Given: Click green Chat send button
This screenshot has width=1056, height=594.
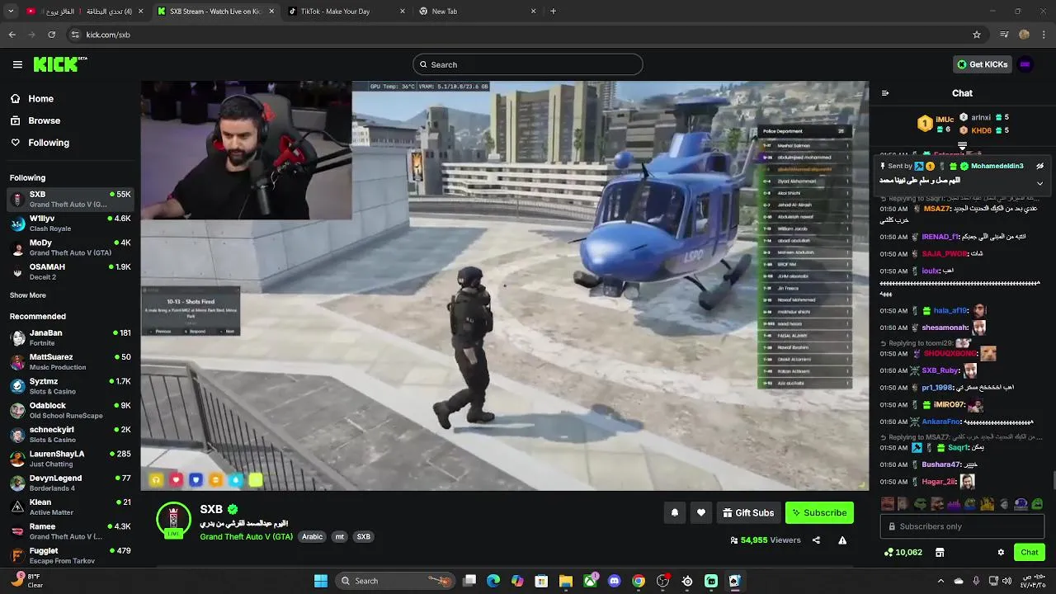Looking at the screenshot, I should coord(1030,552).
